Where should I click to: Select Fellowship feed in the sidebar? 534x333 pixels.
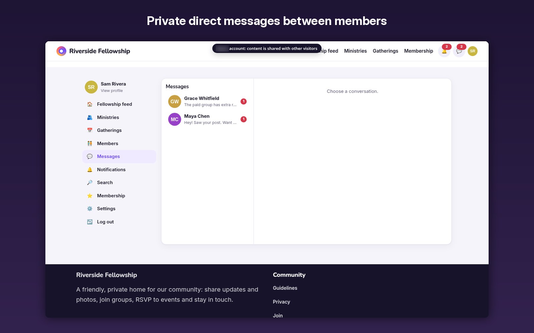pos(119,104)
